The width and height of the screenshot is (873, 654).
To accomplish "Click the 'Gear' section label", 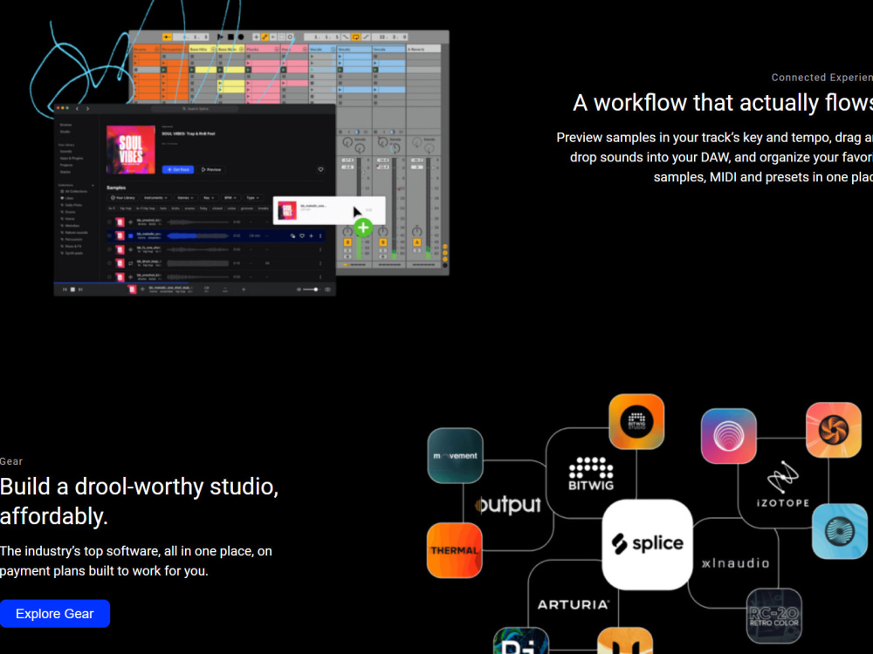I will (x=11, y=461).
